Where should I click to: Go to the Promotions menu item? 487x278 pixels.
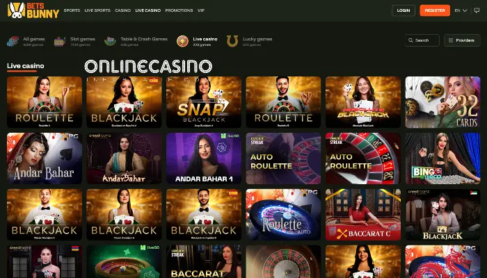pos(179,10)
